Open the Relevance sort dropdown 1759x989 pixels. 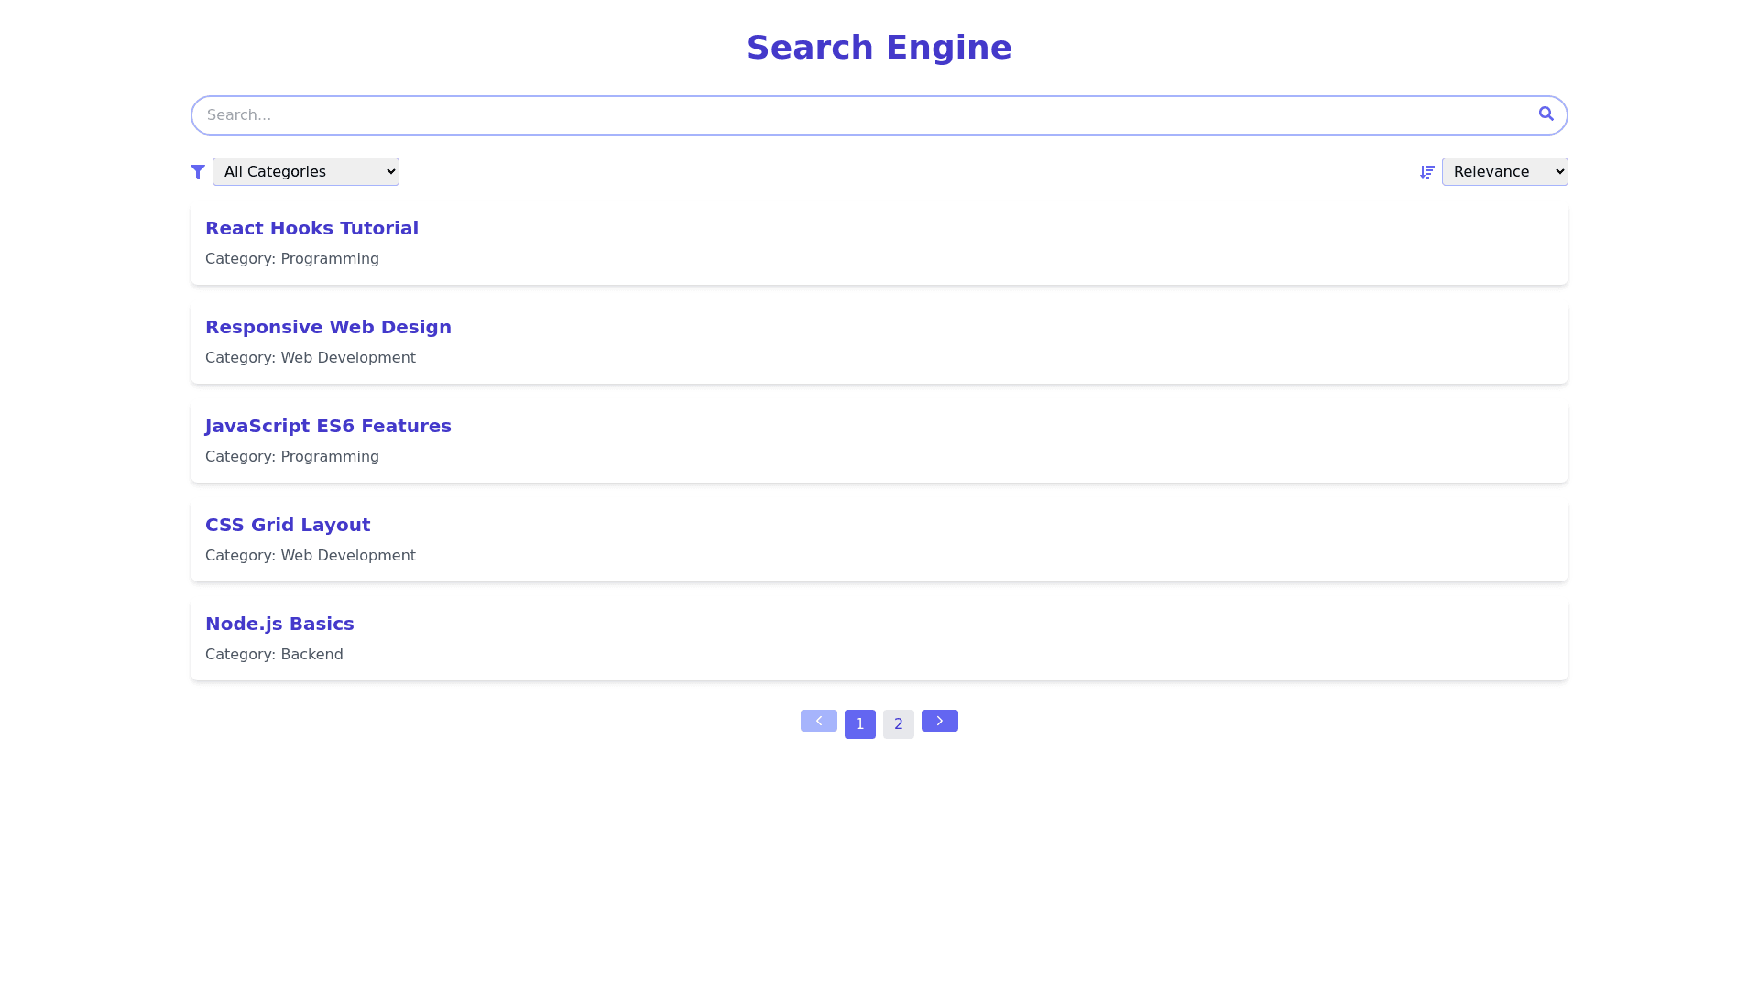click(1504, 171)
